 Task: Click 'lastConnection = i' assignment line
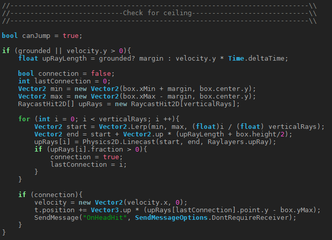tap(87, 165)
